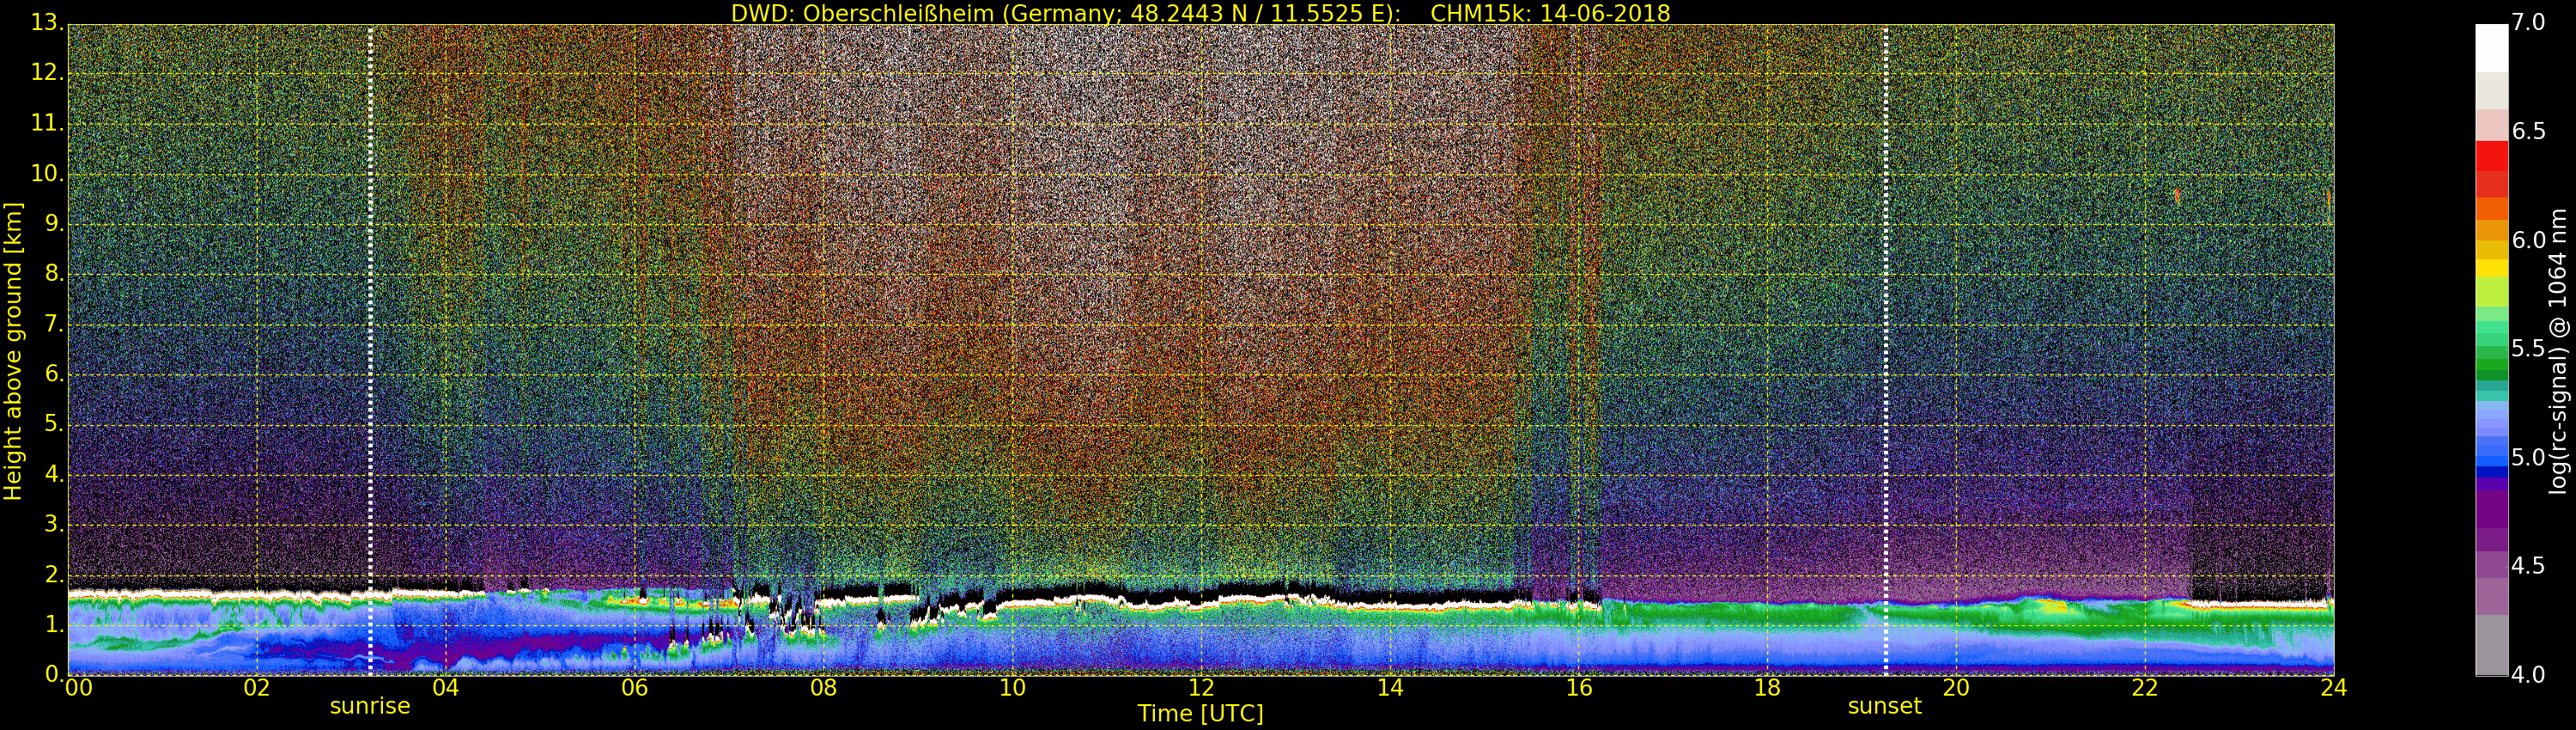Click the "Height above ground [km]" axis title
Screen dimensions: 2576x730
coord(13,351)
